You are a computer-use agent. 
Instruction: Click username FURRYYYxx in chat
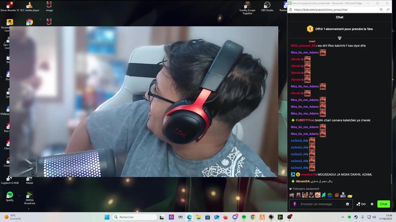coord(305,120)
